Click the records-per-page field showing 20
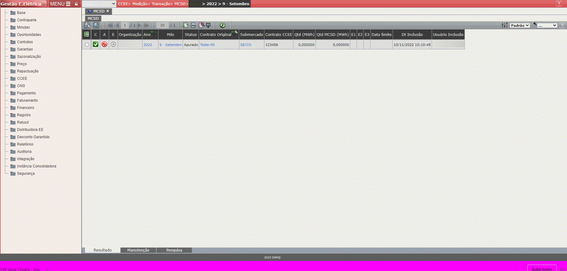This screenshot has width=567, height=271. tap(162, 25)
